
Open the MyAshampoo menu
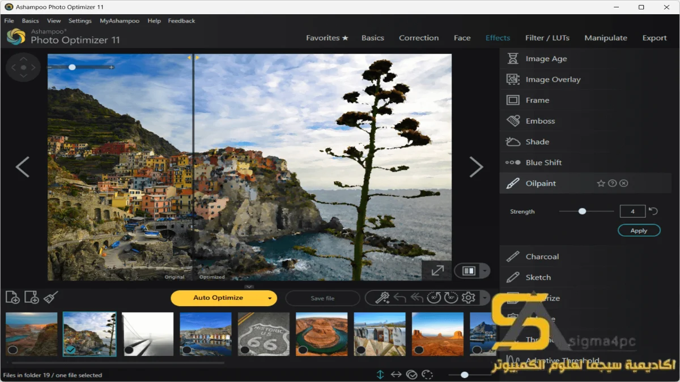click(x=120, y=21)
